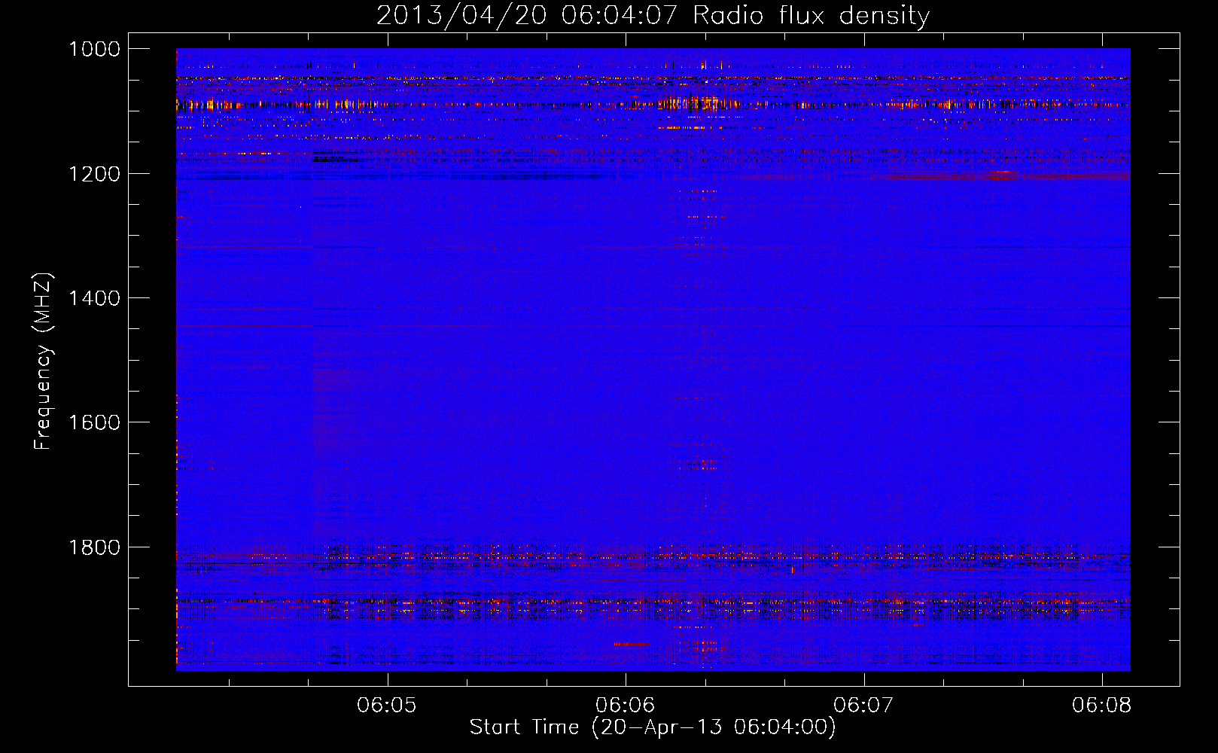The image size is (1218, 753).
Task: Click the "Start Time (20-Apr-13 06:04:00)" axis title
Action: (653, 727)
